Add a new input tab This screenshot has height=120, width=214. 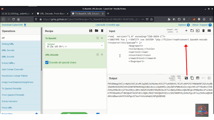click(x=186, y=31)
